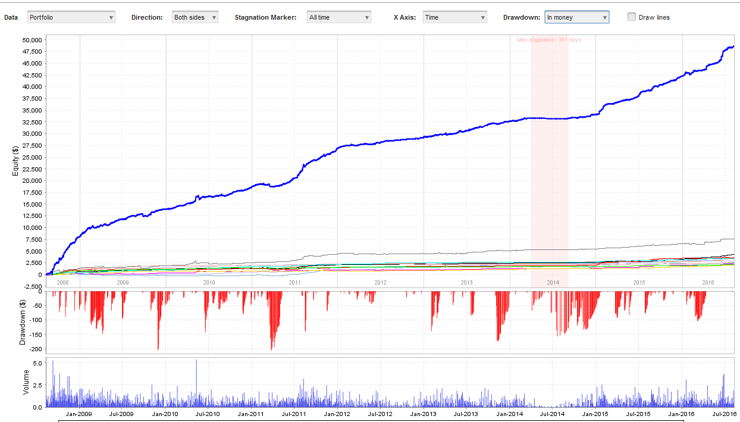Click the 2.5 volume axis value
This screenshot has width=740, height=422.
37,385
